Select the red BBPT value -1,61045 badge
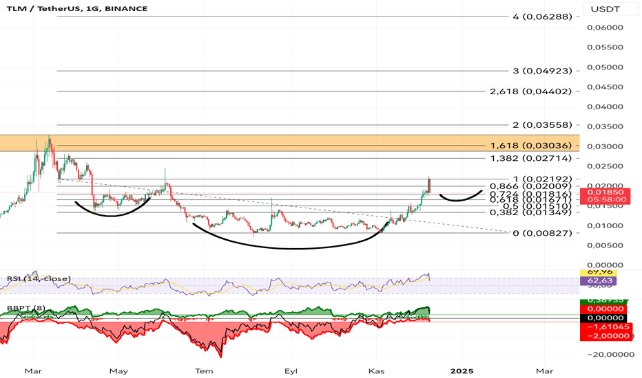Screen dimensions: 642x378 pyautogui.click(x=607, y=327)
